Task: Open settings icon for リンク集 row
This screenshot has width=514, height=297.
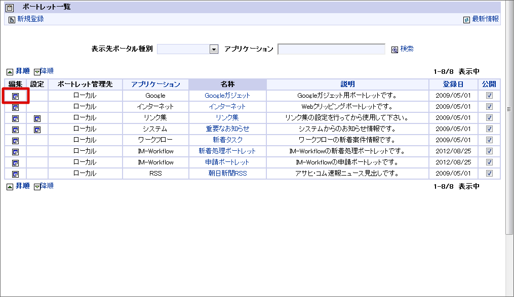Action: coord(37,118)
